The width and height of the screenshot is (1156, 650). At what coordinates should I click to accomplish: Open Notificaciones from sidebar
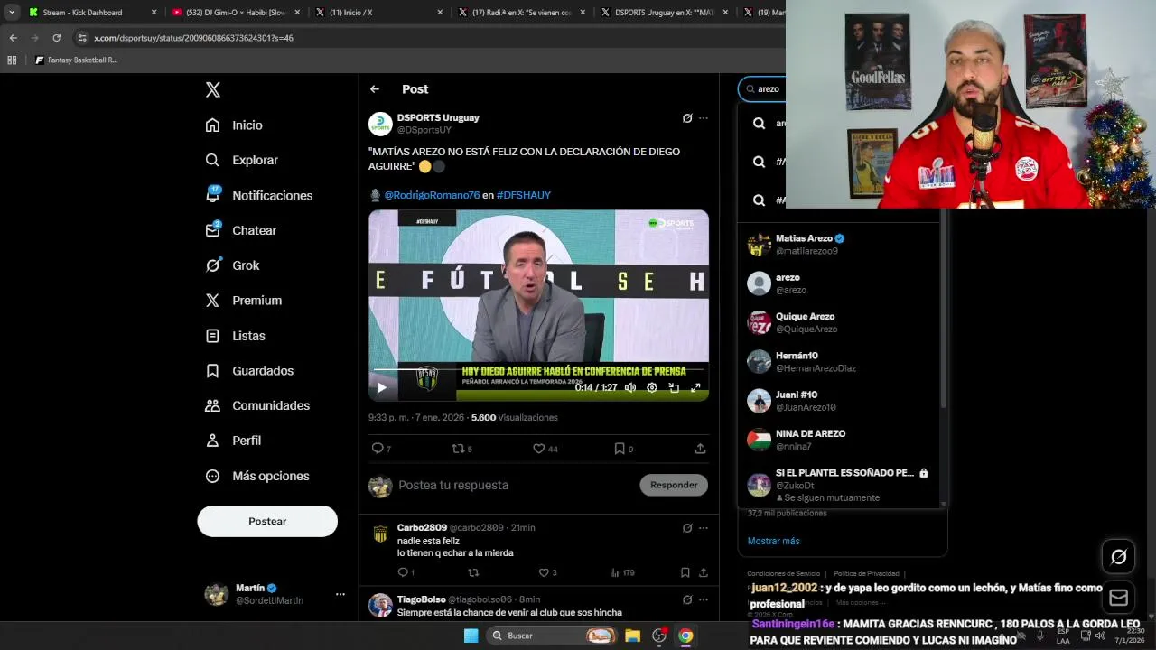click(x=258, y=195)
